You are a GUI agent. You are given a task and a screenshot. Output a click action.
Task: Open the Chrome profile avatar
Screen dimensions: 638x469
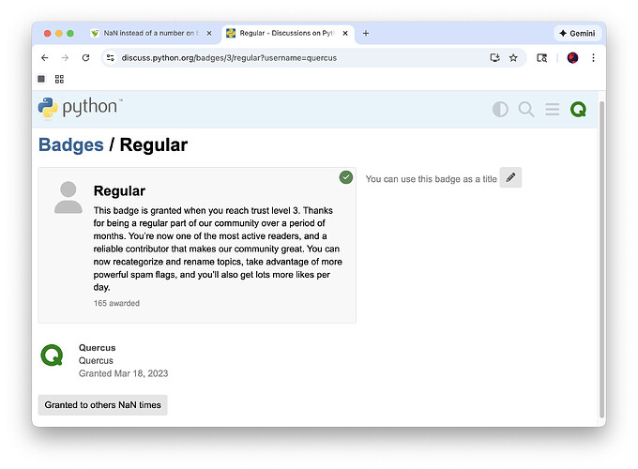[x=572, y=58]
